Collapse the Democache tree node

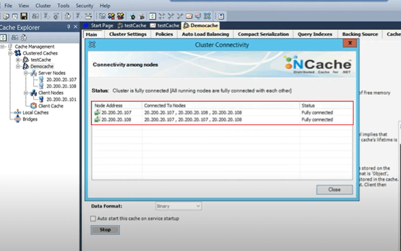(x=18, y=66)
